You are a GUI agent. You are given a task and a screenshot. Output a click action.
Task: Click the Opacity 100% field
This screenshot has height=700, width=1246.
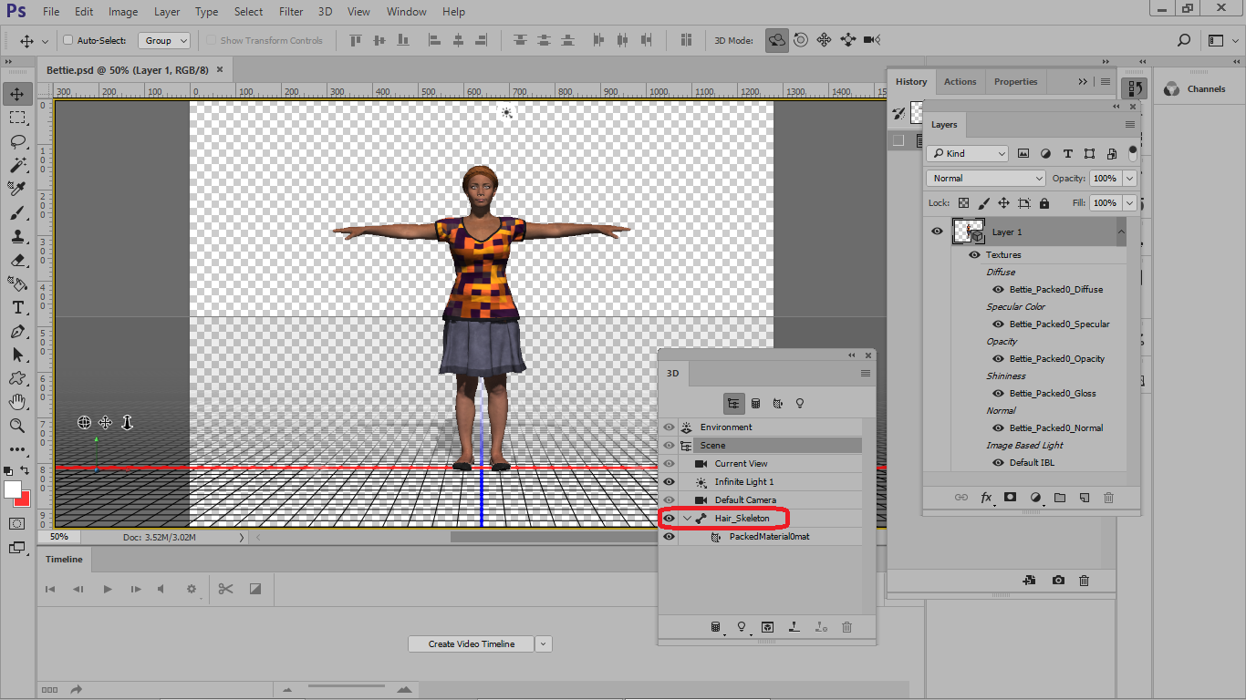[1105, 179]
